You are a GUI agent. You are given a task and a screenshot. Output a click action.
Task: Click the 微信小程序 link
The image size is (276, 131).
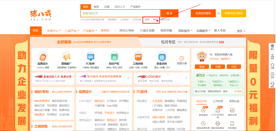click(x=159, y=117)
